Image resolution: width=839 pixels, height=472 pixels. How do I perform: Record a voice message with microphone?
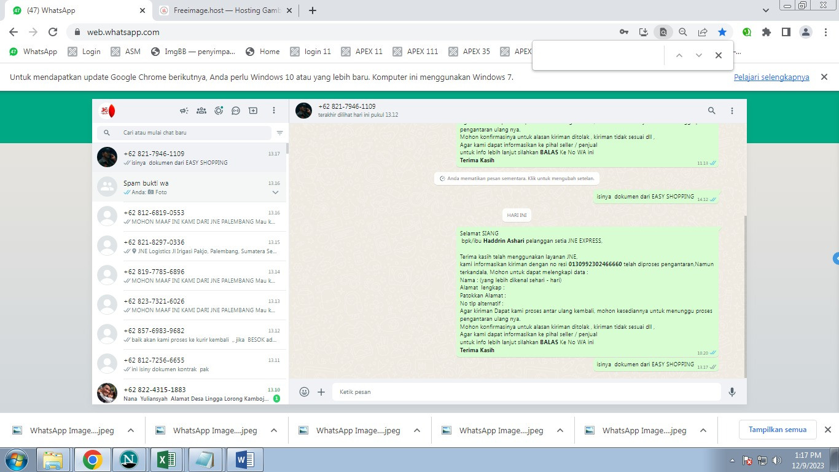coord(732,391)
